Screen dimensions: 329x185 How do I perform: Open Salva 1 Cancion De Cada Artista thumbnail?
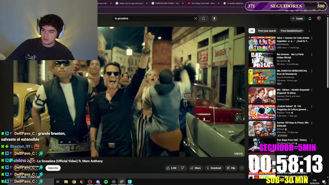pyautogui.click(x=262, y=43)
